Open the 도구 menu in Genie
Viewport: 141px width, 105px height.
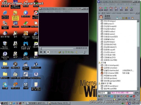coord(127,4)
